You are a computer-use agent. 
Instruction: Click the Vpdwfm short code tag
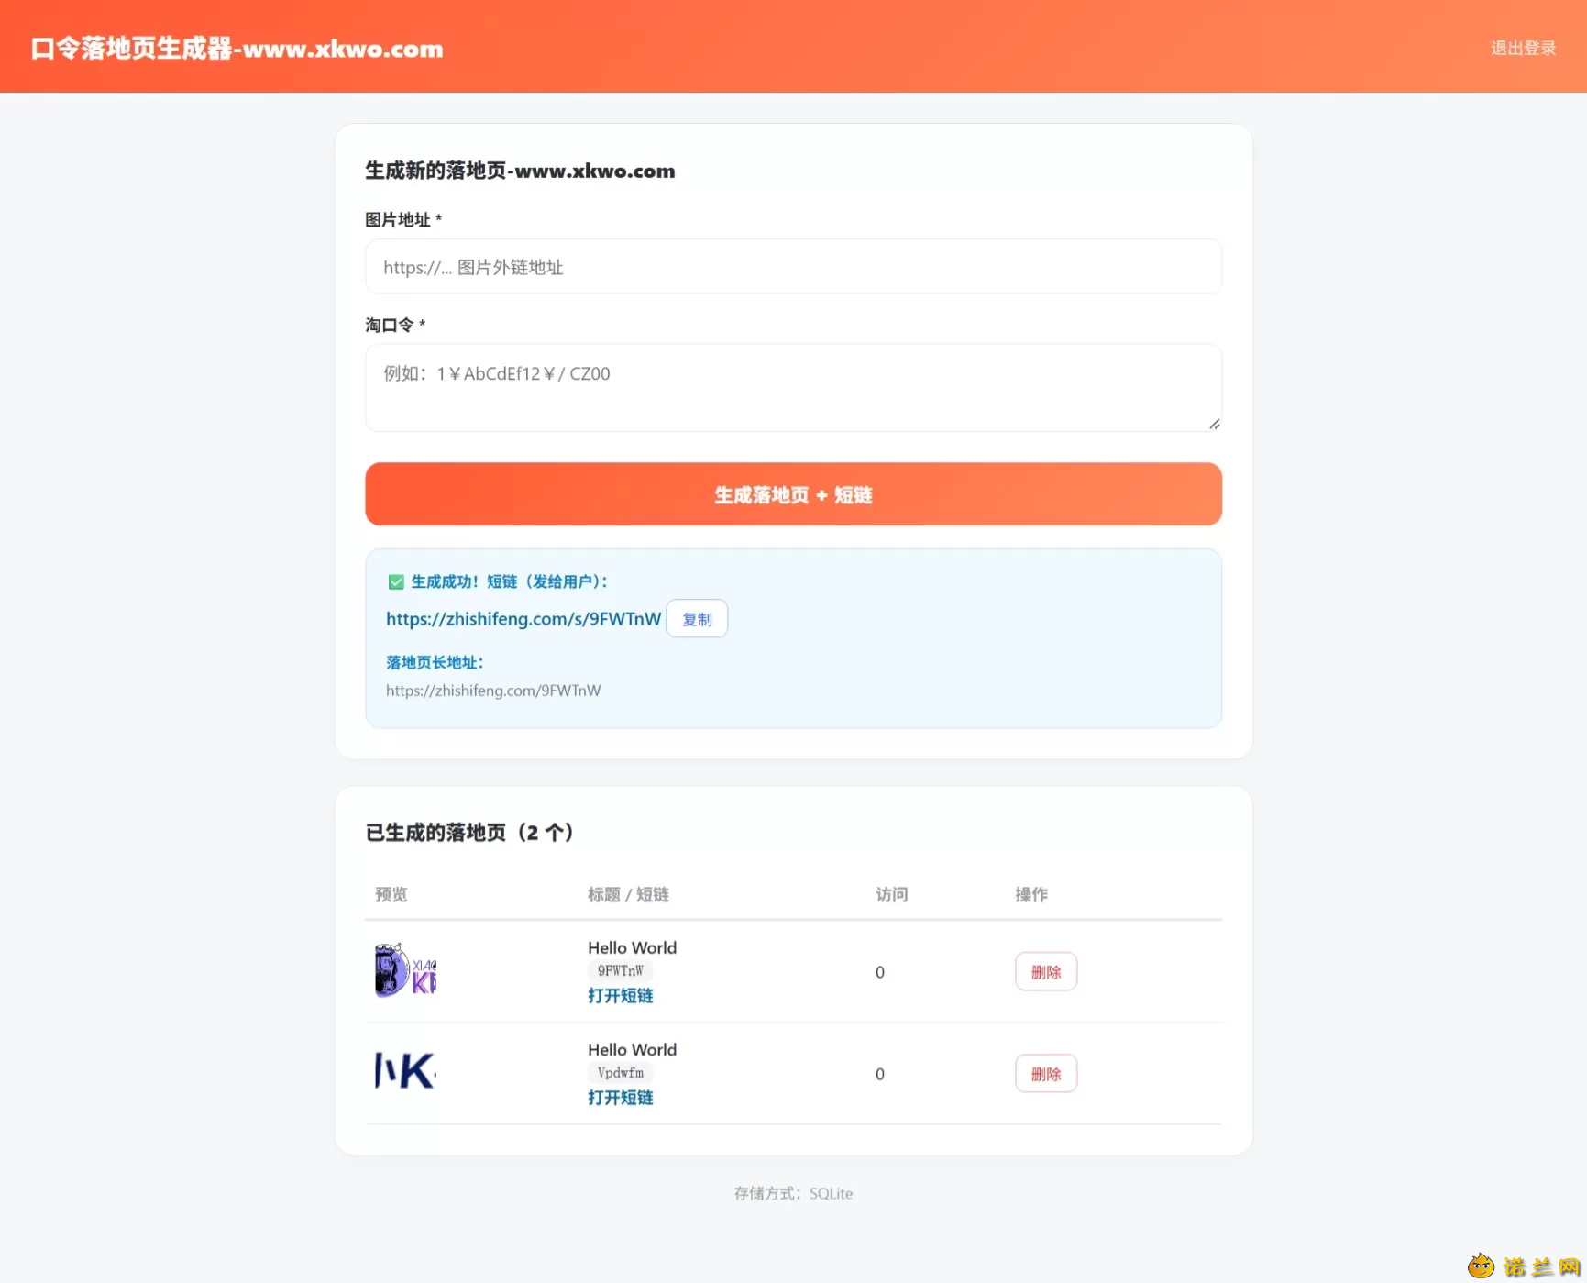point(621,1073)
